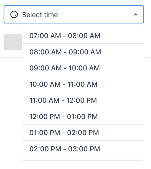151x169 pixels.
Task: Choose 10:00 AM - 11:00 AM from list
Action: (x=83, y=84)
